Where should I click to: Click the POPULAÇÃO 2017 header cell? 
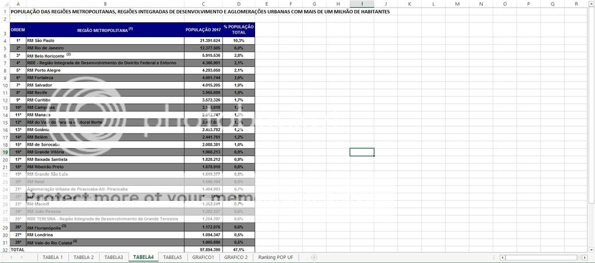point(203,30)
